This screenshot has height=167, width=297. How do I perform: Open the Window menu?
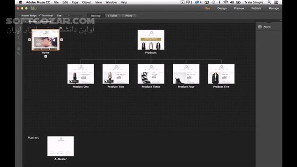111,2
